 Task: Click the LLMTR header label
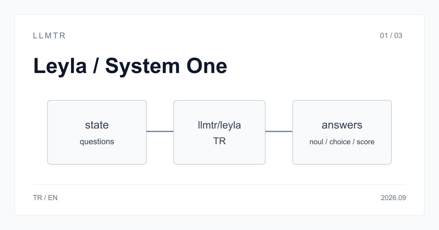[49, 35]
